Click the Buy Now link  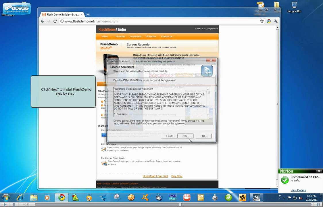[x=177, y=176]
